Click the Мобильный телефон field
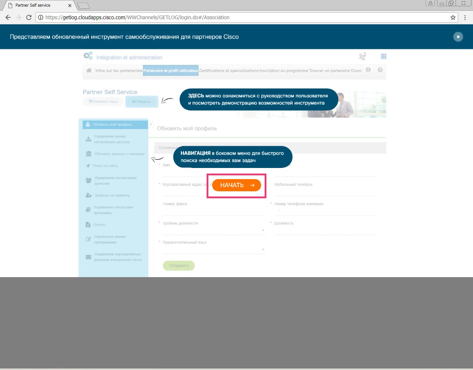Viewport: 473px width, 370px height. coord(326,192)
